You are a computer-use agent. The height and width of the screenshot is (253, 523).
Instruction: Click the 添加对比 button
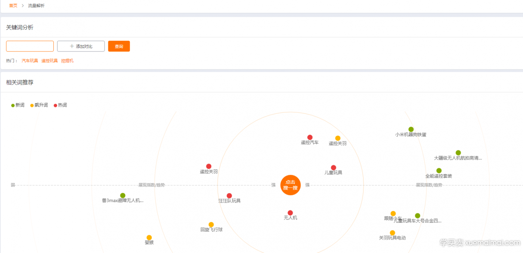coord(81,46)
